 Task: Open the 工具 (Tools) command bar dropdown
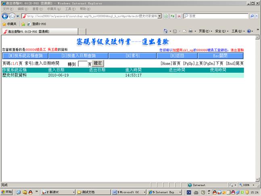click(x=236, y=31)
